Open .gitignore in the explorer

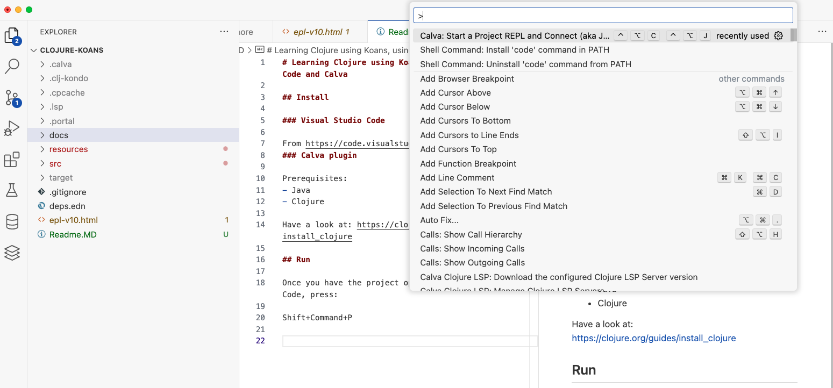(x=68, y=192)
